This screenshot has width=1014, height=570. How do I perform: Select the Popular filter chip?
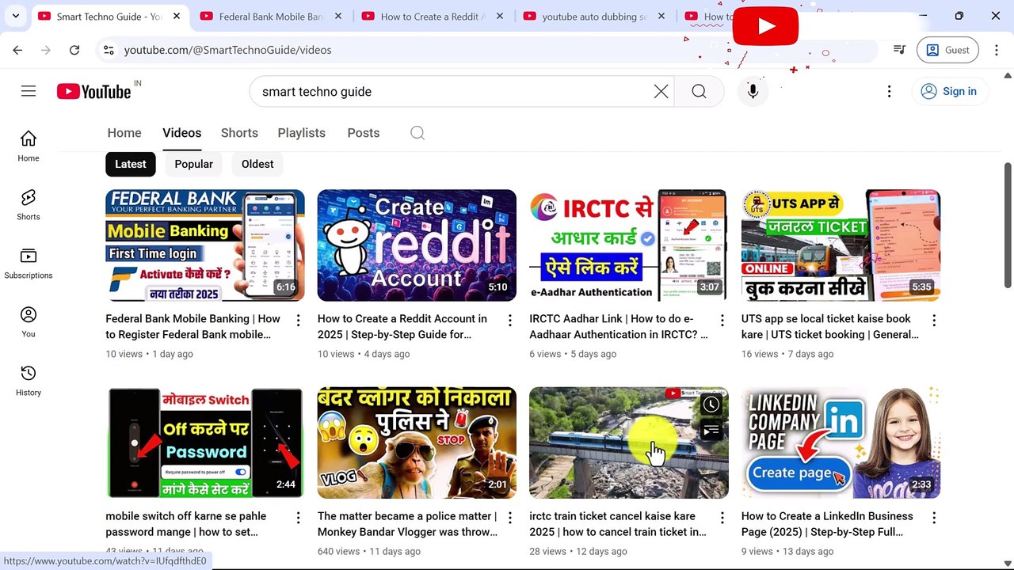point(194,164)
